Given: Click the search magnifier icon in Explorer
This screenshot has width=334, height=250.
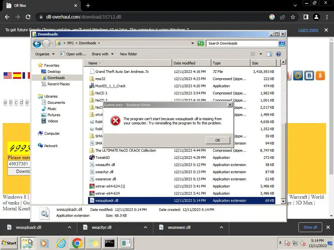Looking at the screenshot, I should 282,43.
